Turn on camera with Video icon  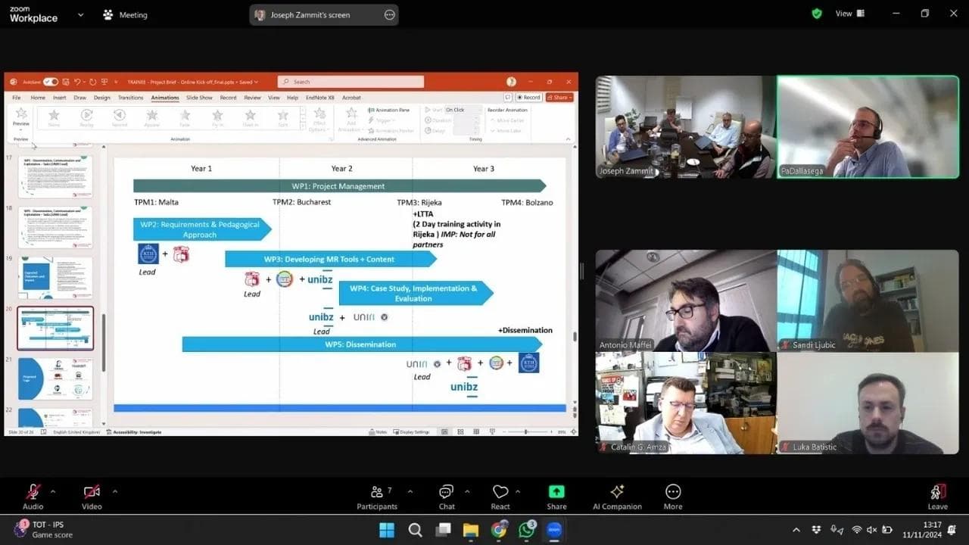(x=92, y=492)
